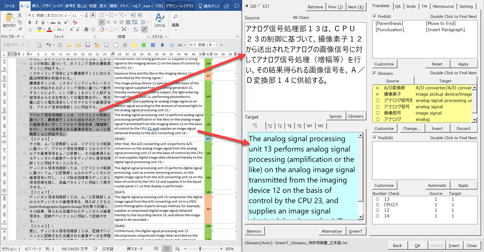Click the Retrieve button
This screenshot has height=252, width=484.
tap(315, 7)
